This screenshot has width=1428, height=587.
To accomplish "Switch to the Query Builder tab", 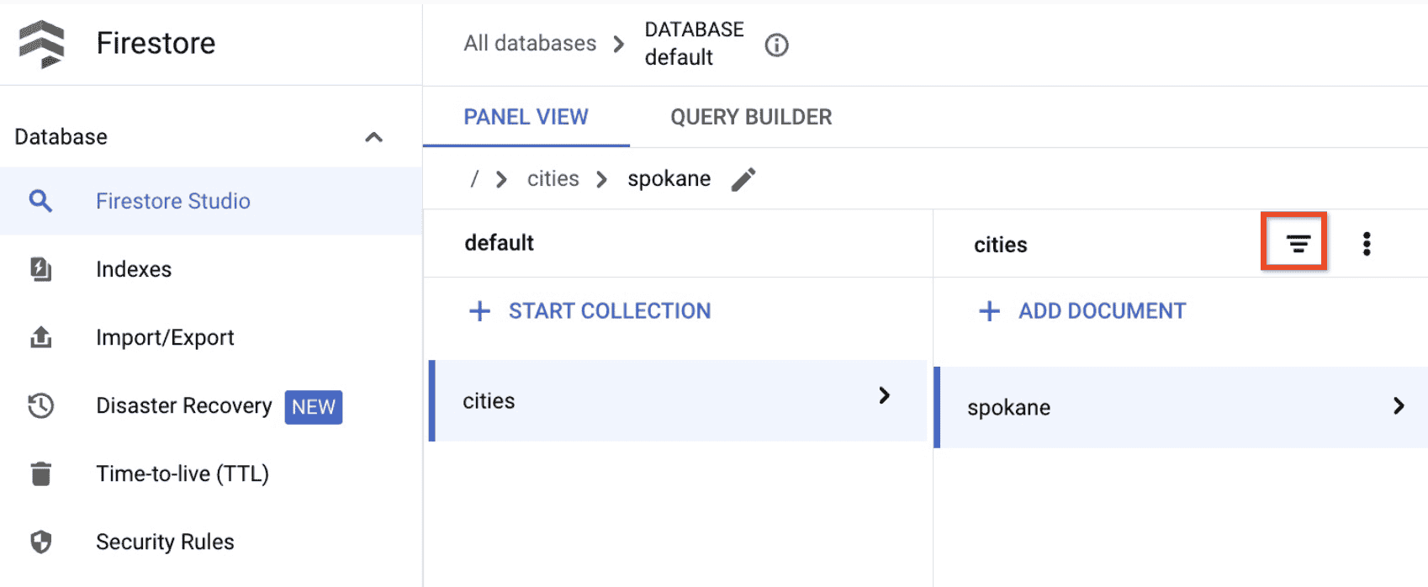I will 750,117.
